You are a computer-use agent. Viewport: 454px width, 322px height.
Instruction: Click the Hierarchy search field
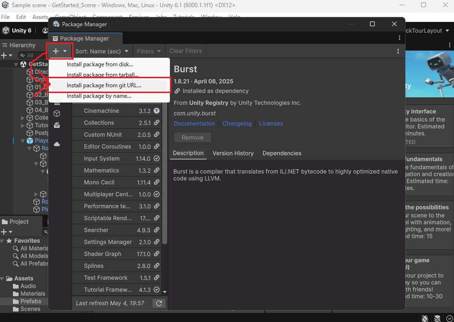[33, 55]
